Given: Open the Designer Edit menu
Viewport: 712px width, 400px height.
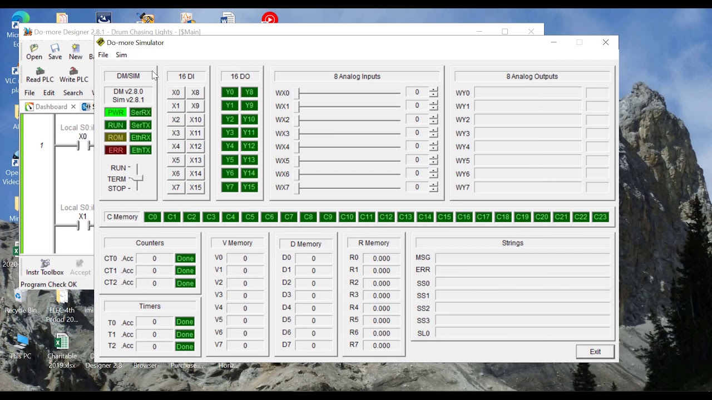Looking at the screenshot, I should pyautogui.click(x=49, y=93).
